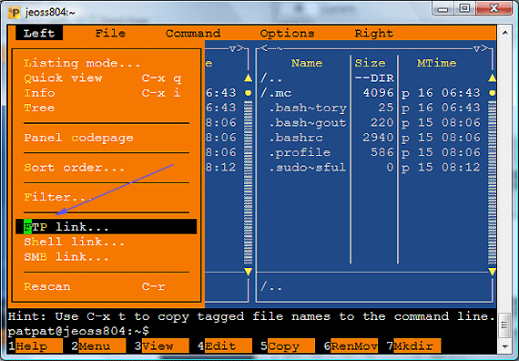
Task: Click terminal window scrollbar up arrow
Action: pyautogui.click(x=505, y=33)
